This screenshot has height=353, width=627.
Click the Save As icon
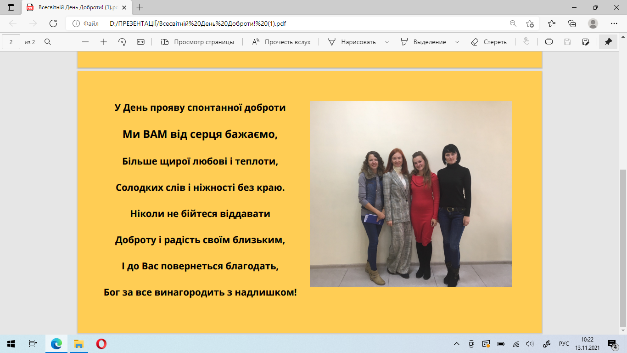(586, 42)
